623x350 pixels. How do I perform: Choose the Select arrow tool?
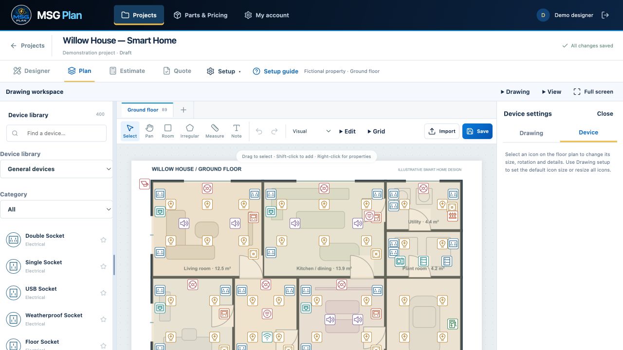click(x=130, y=131)
